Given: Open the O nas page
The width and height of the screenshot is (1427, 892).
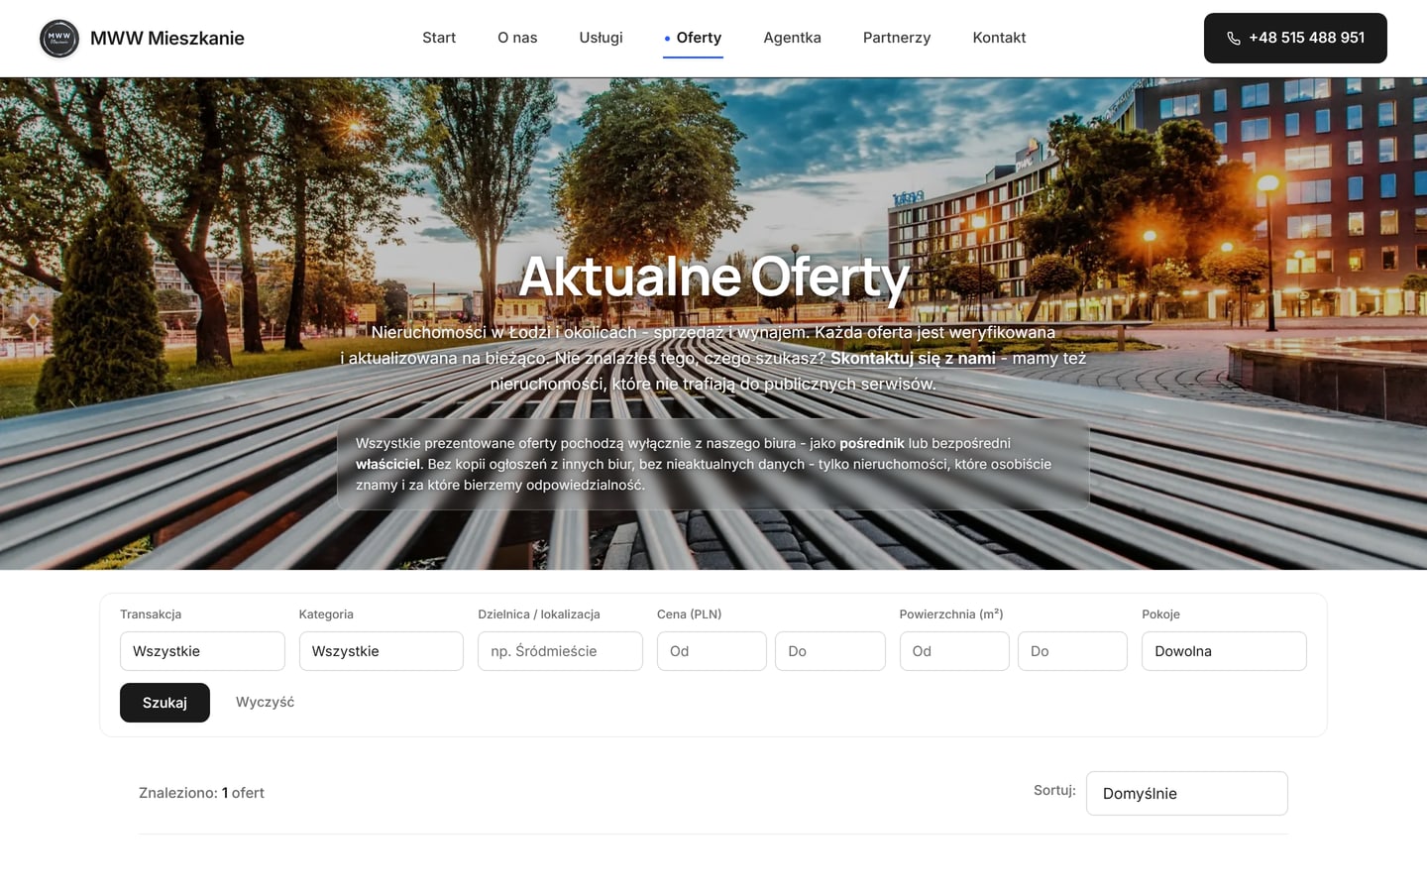Looking at the screenshot, I should pyautogui.click(x=517, y=38).
